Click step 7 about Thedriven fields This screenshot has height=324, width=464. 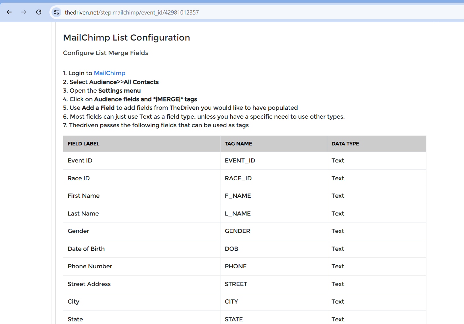tap(156, 125)
